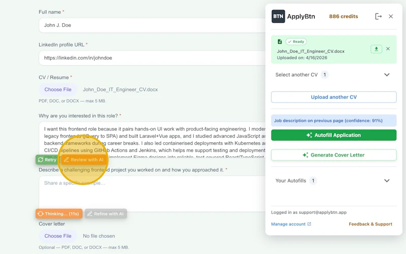
Task: Click the 886 credits label
Action: point(344,16)
